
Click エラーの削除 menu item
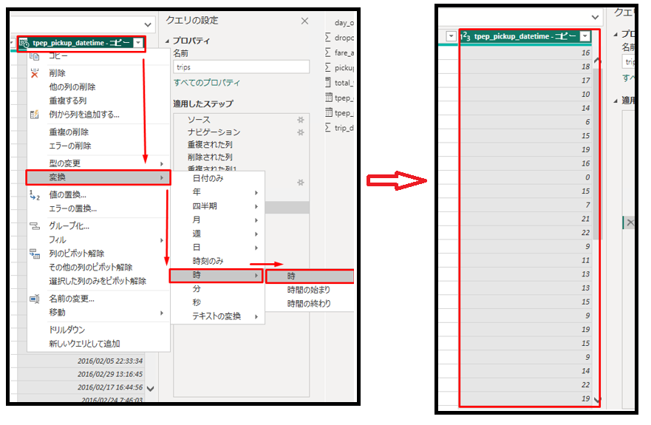point(69,146)
